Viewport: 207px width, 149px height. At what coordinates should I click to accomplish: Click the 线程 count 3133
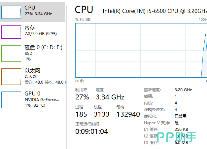[x=102, y=114]
